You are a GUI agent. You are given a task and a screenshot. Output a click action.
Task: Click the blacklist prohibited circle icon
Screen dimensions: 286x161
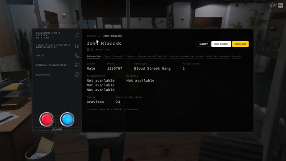coord(77,75)
